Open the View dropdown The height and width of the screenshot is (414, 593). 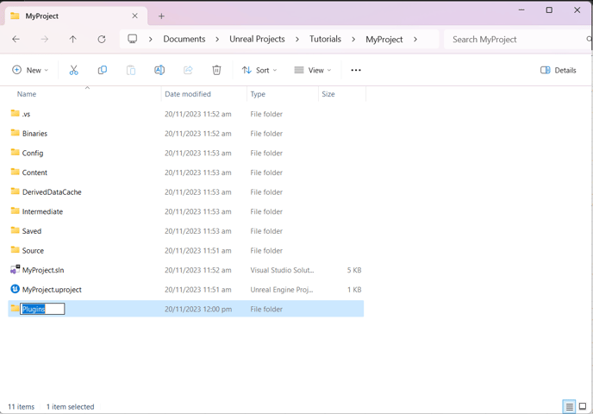pyautogui.click(x=313, y=70)
